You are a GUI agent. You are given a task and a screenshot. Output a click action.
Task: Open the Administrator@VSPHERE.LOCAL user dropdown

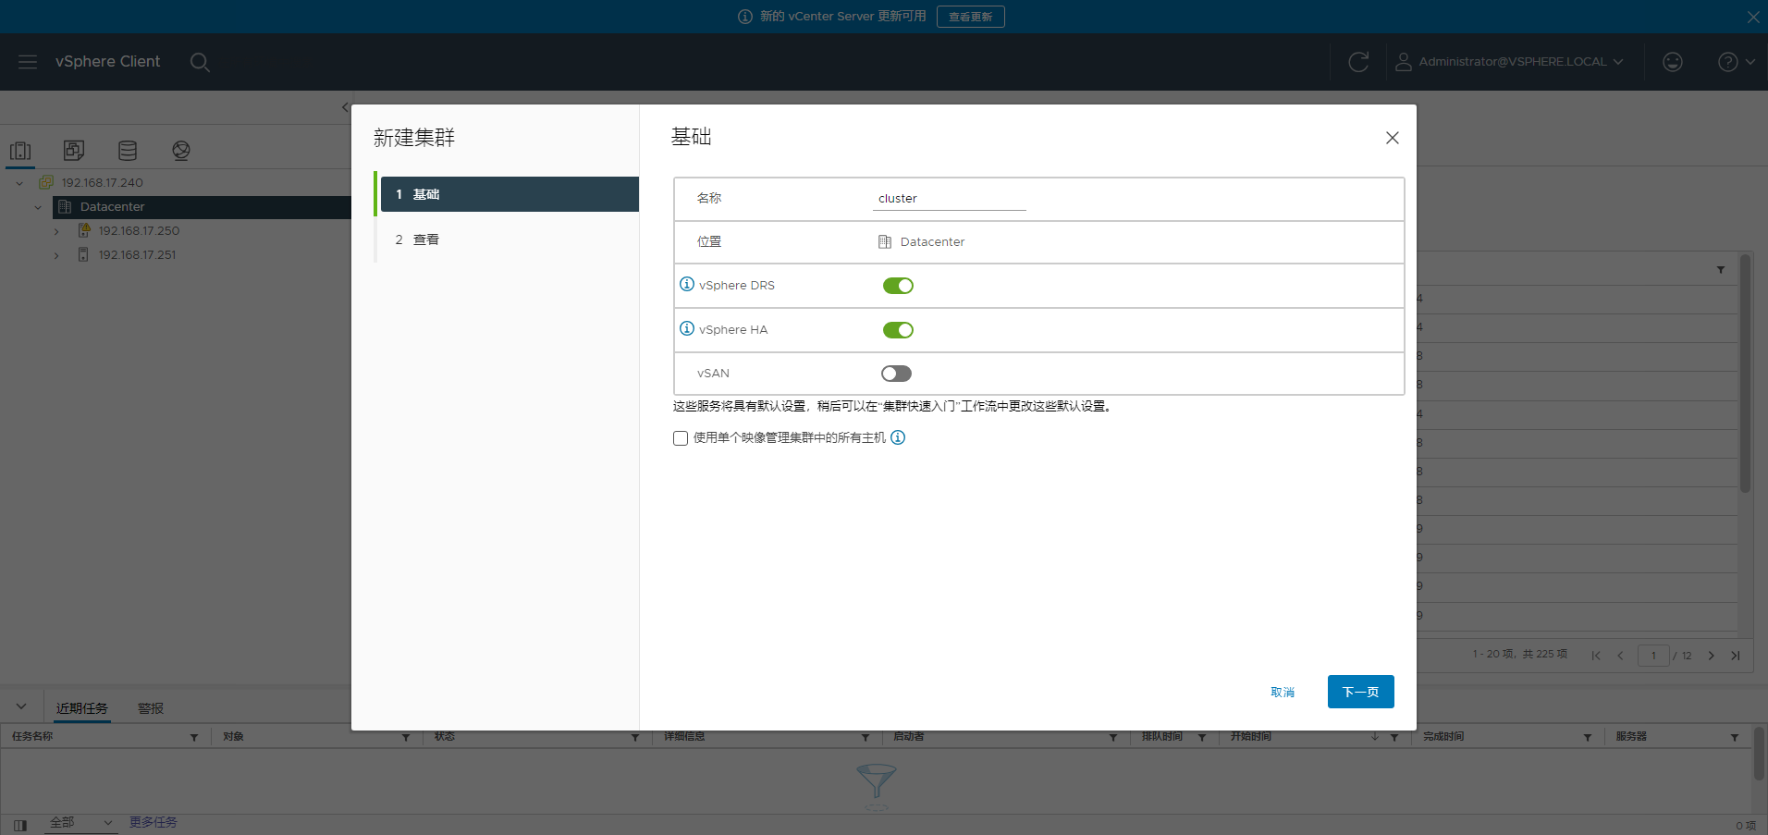pyautogui.click(x=1509, y=62)
